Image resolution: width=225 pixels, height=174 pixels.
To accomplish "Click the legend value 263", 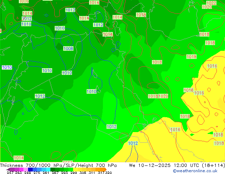I will (x=18, y=173).
